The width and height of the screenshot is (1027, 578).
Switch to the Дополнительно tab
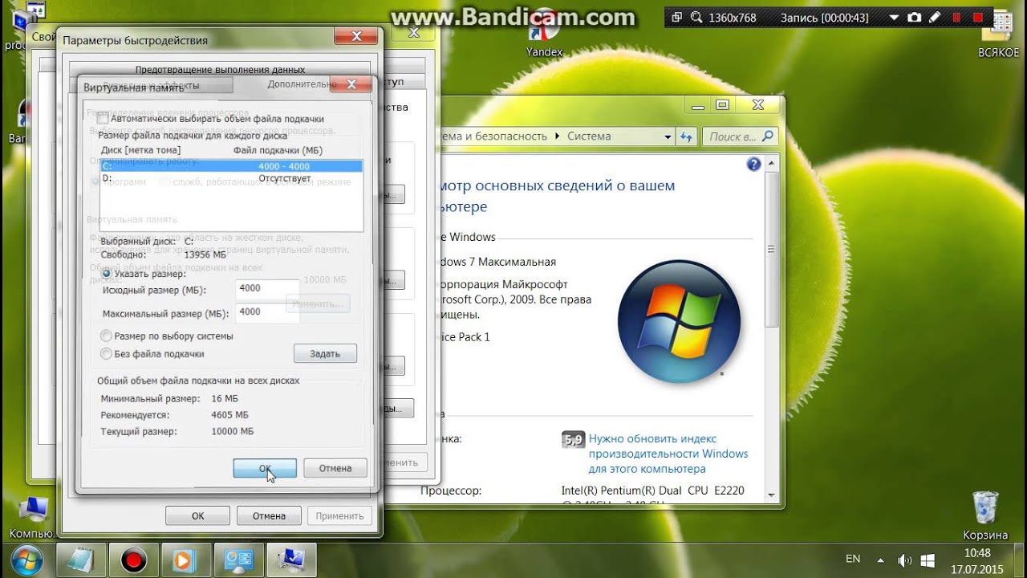302,83
